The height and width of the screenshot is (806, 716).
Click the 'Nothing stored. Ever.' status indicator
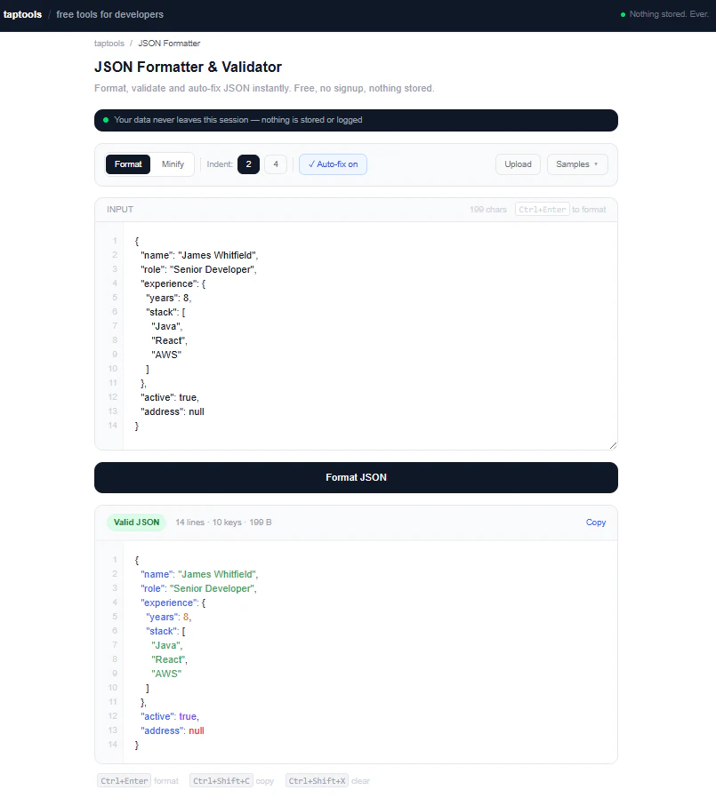pyautogui.click(x=663, y=14)
